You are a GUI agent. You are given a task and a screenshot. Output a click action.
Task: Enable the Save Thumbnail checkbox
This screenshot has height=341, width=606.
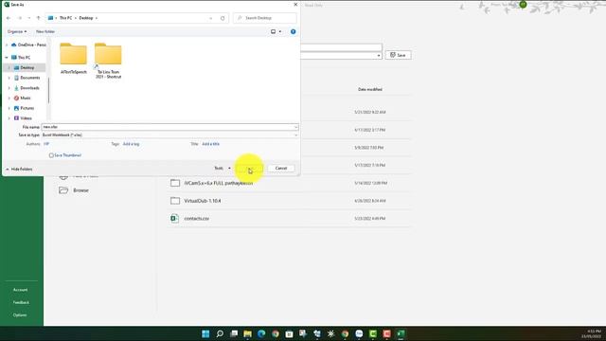pyautogui.click(x=51, y=155)
